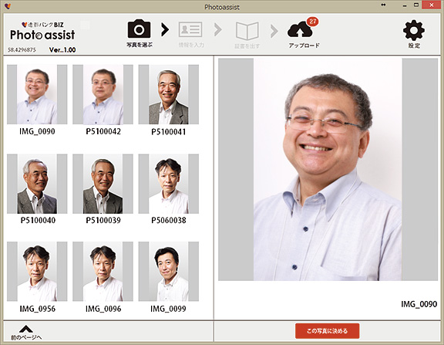Confirm this photo with the red button

[x=327, y=331]
